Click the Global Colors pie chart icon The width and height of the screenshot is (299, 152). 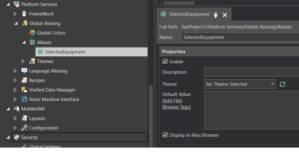pos(32,33)
